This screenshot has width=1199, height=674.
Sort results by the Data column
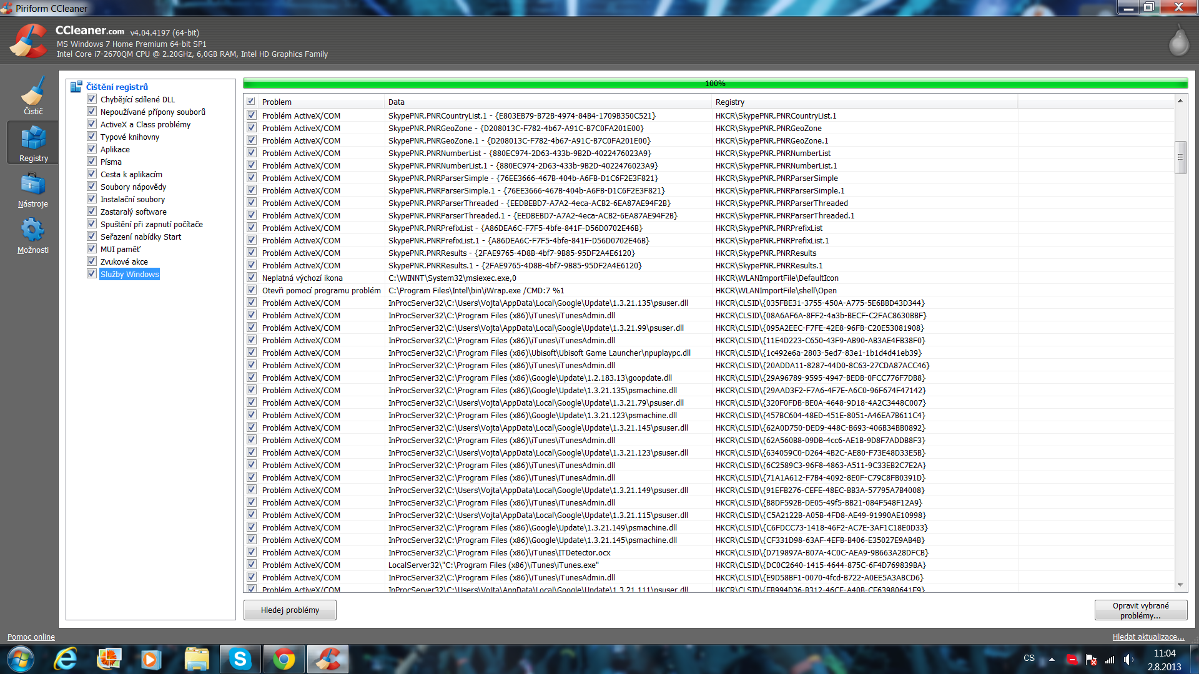click(x=548, y=102)
